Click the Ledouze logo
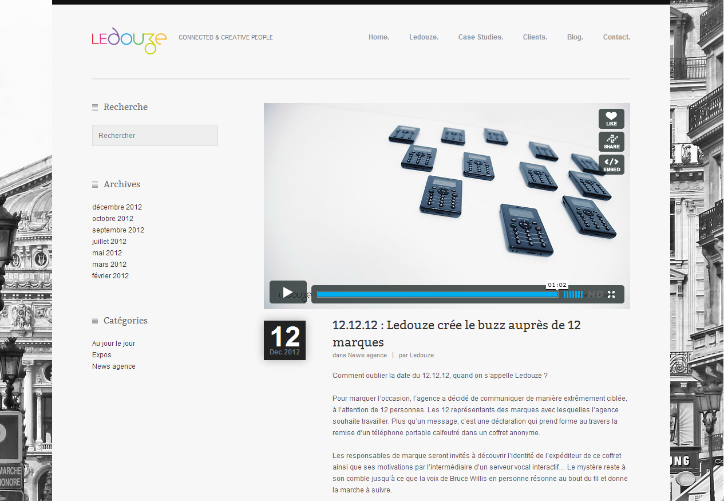Image resolution: width=724 pixels, height=501 pixels. pos(129,41)
